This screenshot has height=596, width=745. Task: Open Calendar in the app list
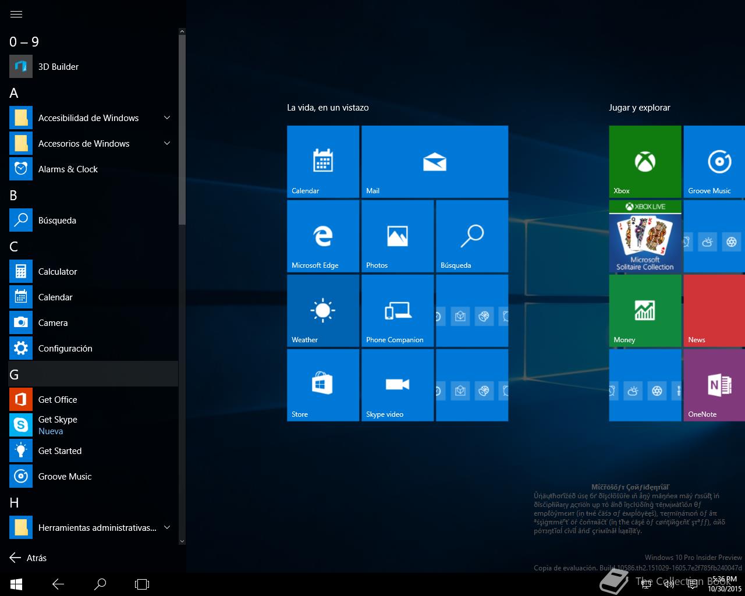point(93,297)
